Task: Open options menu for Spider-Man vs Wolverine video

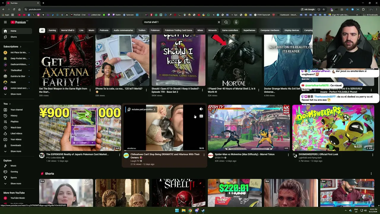Action: pyautogui.click(x=288, y=155)
